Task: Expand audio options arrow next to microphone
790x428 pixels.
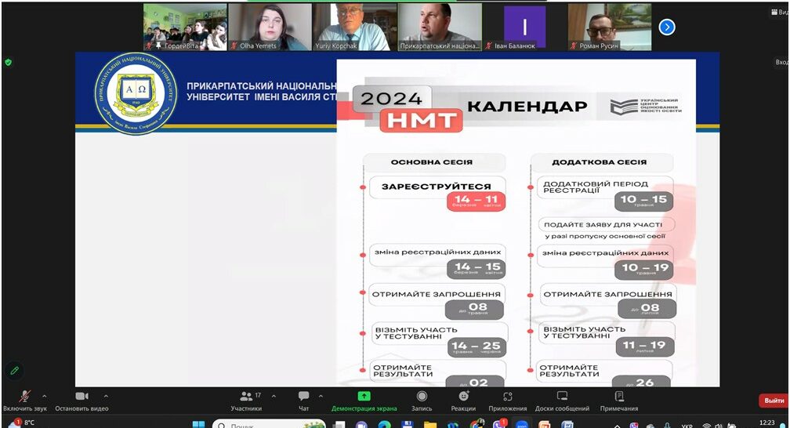Action: pyautogui.click(x=44, y=396)
